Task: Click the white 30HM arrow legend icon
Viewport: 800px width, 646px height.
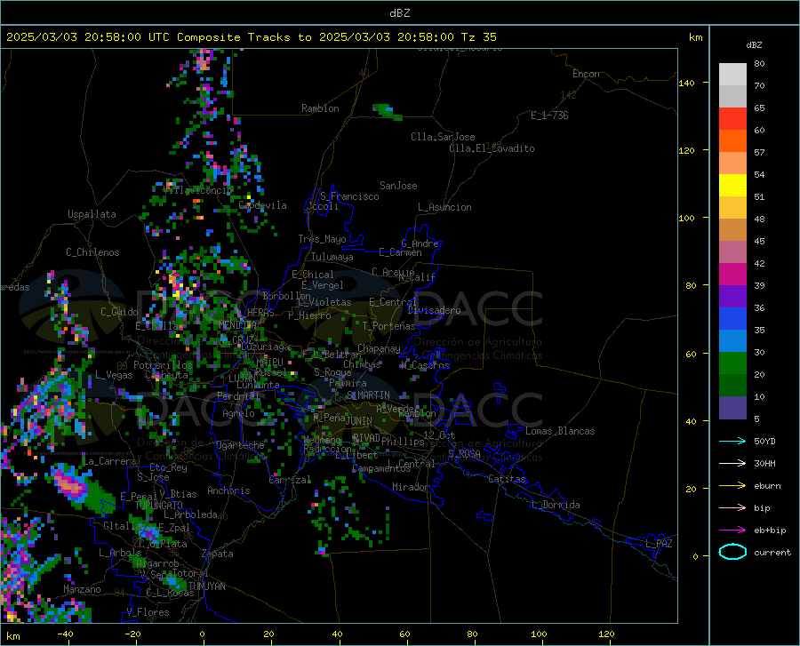Action: (x=732, y=464)
